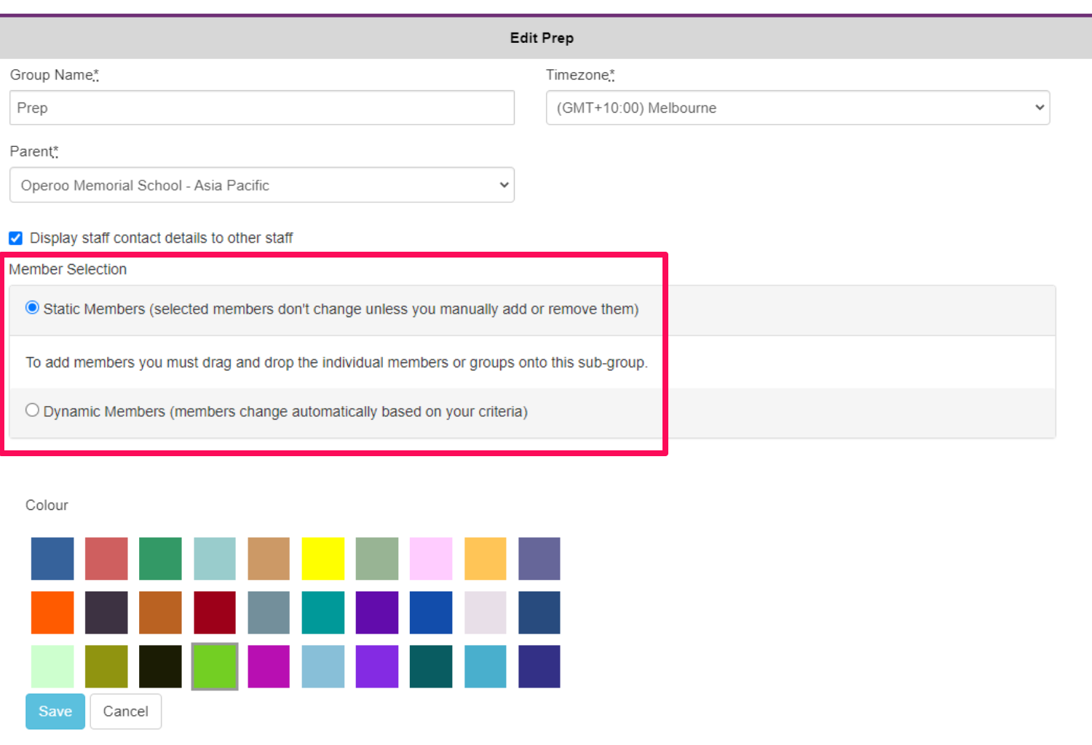
Task: Select the bright orange colour swatch
Action: tap(52, 613)
